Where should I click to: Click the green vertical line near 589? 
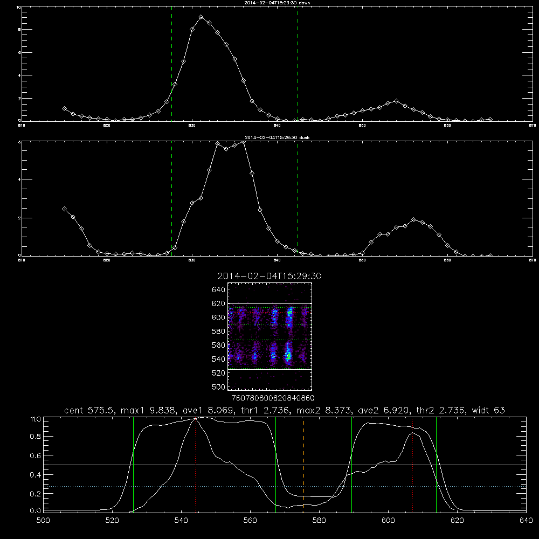click(x=351, y=464)
